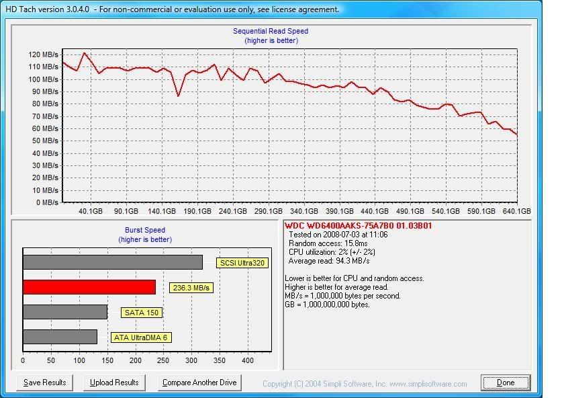Click the SCSI Ultra320 label
The image size is (564, 398).
coord(242,263)
